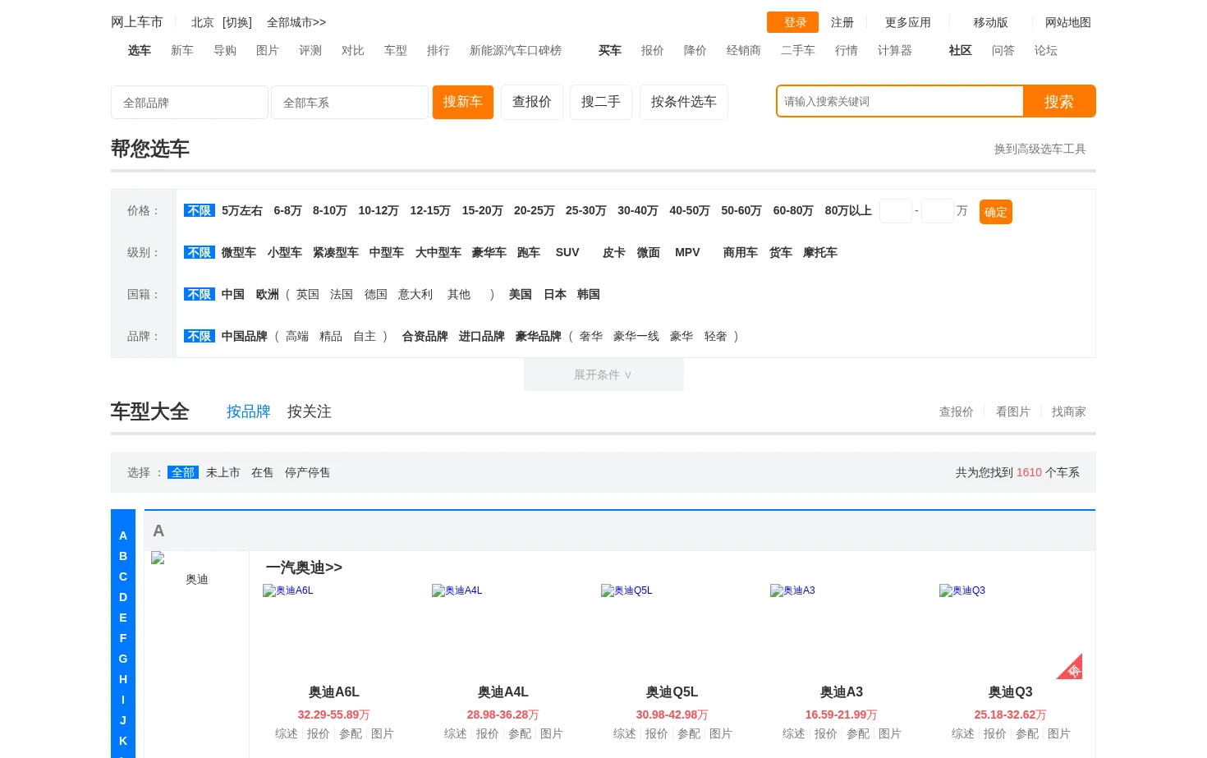Open the 全部品牌 dropdown
Viewport: 1207px width, 758px height.
click(x=190, y=103)
